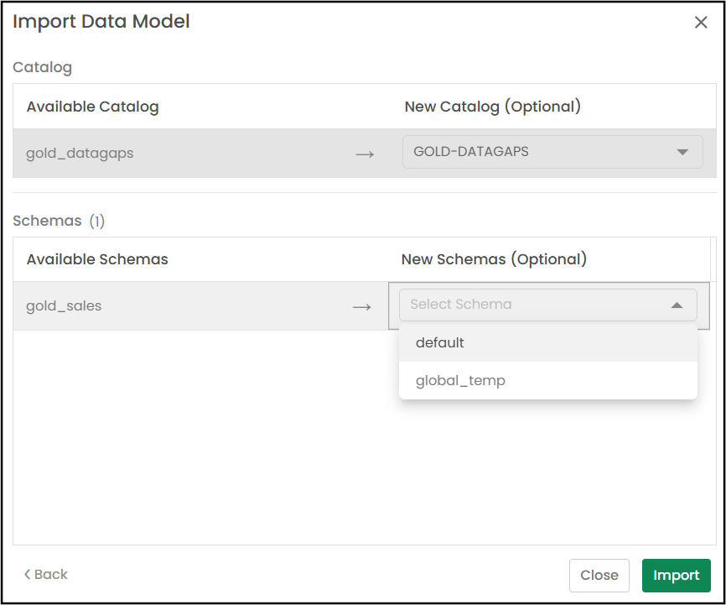Click the Close button at bottom
Image resolution: width=726 pixels, height=605 pixels.
(599, 575)
